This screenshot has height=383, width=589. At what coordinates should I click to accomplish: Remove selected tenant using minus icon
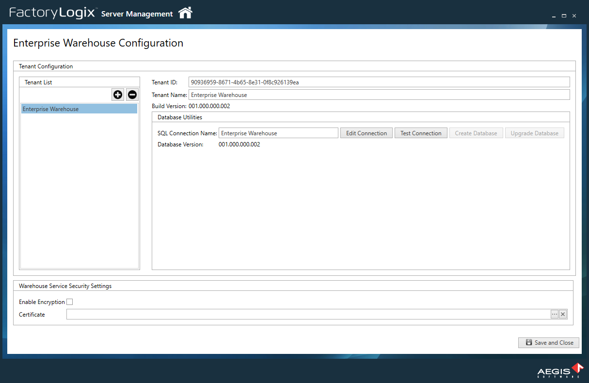tap(132, 95)
